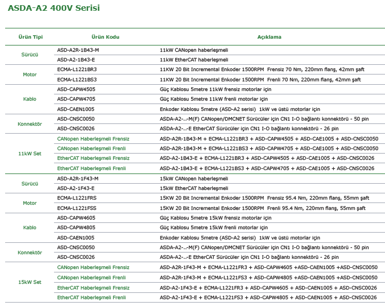Click set combination starting ASD-A2-1F43-E + ECMA-L1221FR3
Screen dimensions: 385x306
coord(268,288)
